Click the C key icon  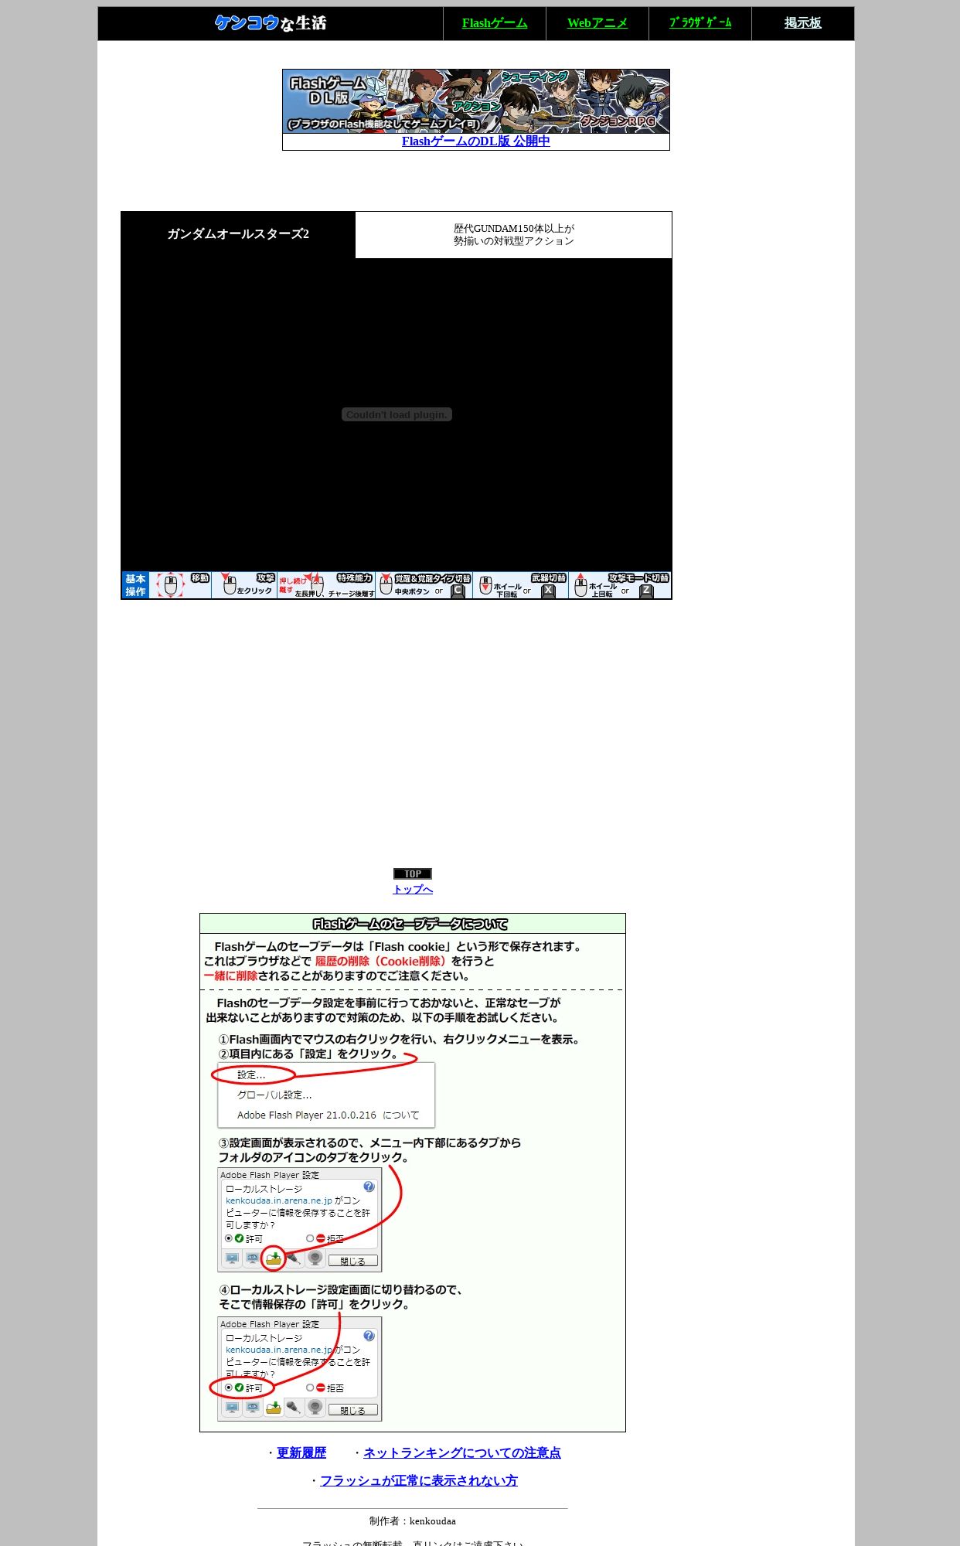tap(458, 591)
